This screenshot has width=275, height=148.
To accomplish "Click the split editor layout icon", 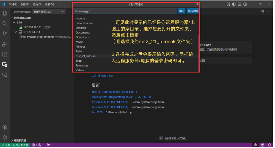I will pyautogui.click(x=262, y=12).
